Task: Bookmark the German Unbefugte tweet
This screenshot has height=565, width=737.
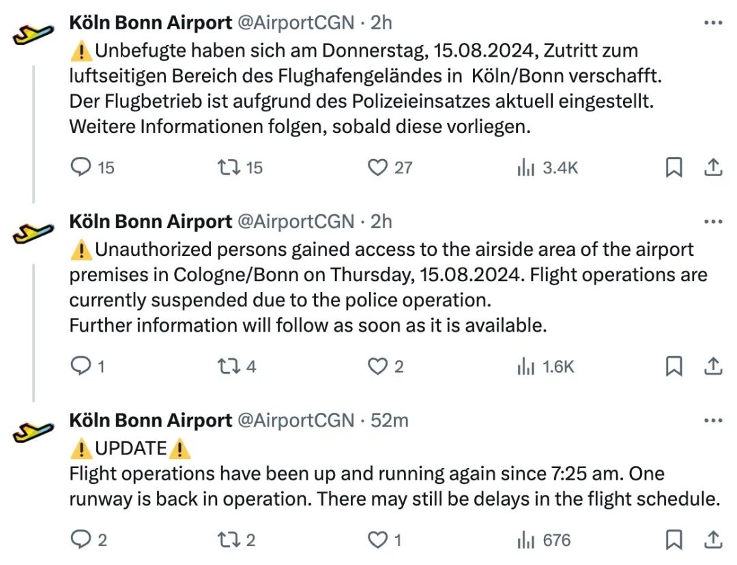Action: point(674,167)
